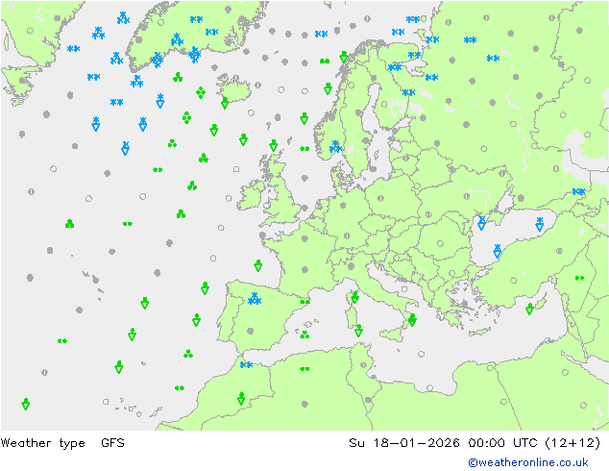Click the green shower symbol on the northern Norway coast
This screenshot has height=471, width=609.
tap(343, 57)
